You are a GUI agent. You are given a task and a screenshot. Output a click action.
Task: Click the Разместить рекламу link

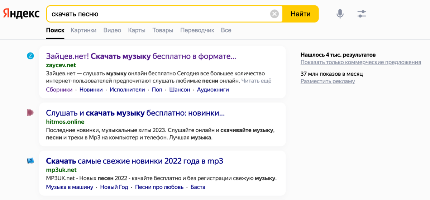click(328, 81)
